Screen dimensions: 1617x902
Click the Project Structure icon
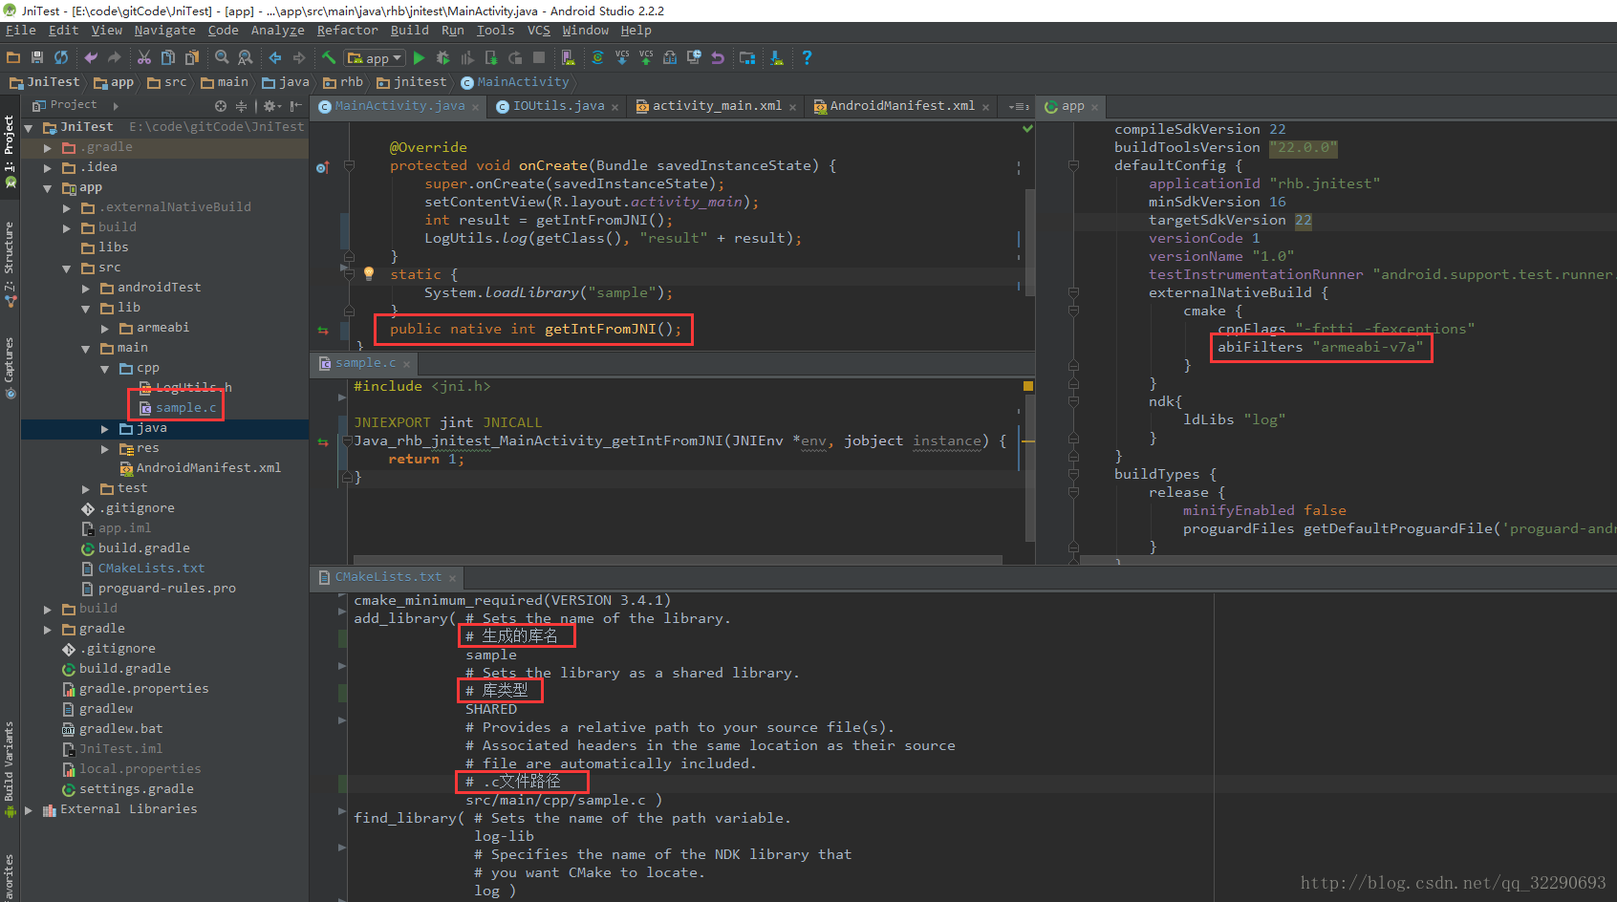click(x=747, y=57)
